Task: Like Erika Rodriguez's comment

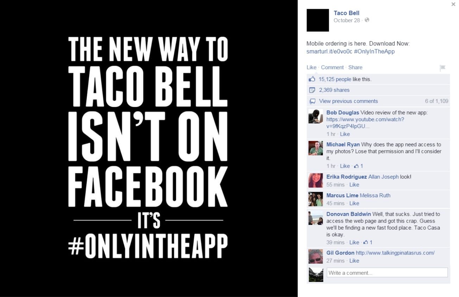Action: pyautogui.click(x=354, y=185)
